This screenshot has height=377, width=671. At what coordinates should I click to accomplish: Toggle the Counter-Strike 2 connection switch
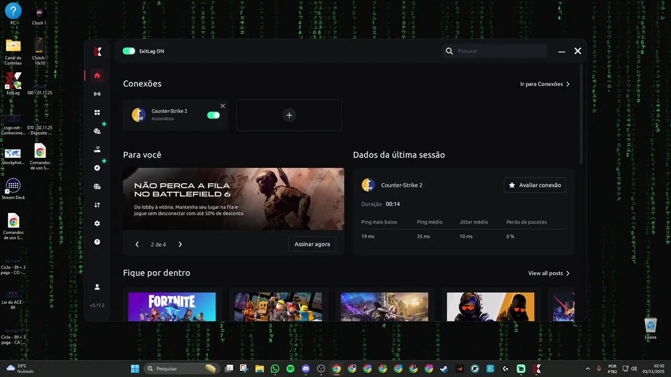[x=213, y=115]
